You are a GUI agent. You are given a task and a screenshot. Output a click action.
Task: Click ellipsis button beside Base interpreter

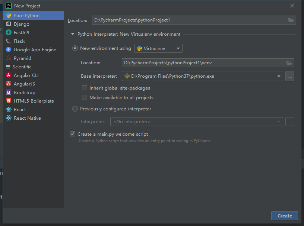(290, 76)
